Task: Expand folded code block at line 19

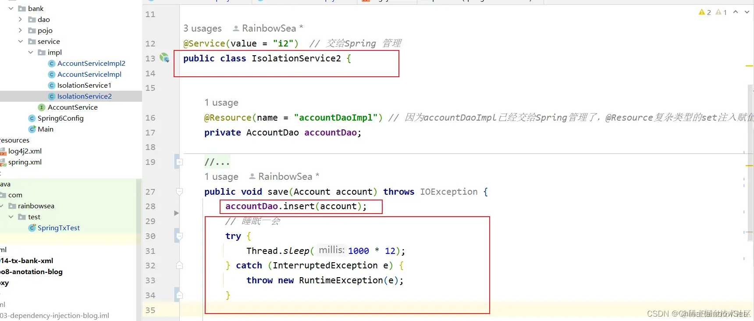Action: click(x=179, y=162)
